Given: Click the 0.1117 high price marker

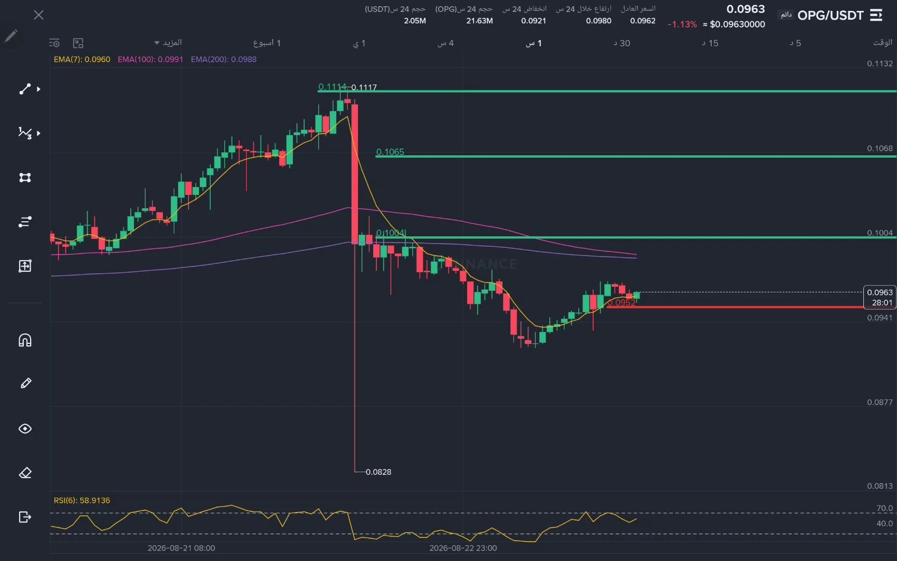Looking at the screenshot, I should (364, 87).
